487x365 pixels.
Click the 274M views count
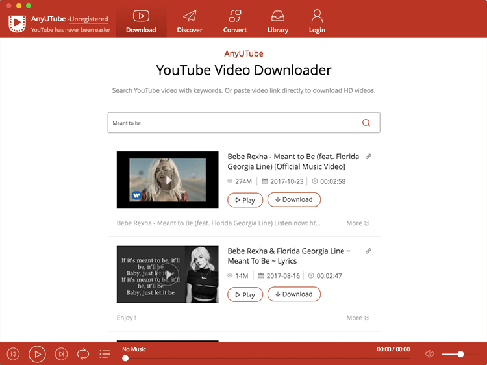240,181
